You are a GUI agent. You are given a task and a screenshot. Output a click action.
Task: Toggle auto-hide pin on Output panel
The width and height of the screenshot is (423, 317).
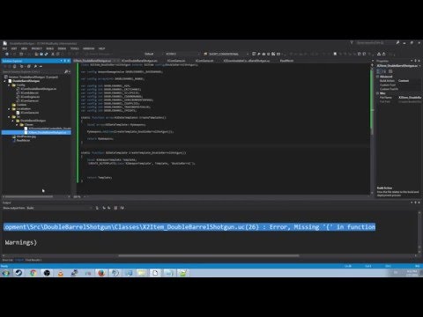click(x=415, y=203)
